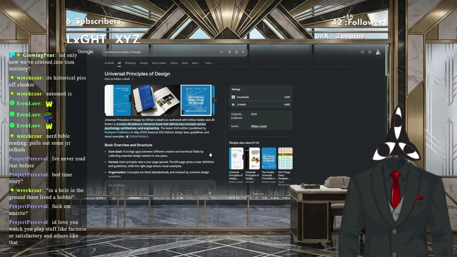The width and height of the screenshot is (457, 257).
Task: Open the Rockport Publishers link
Action: [117, 132]
